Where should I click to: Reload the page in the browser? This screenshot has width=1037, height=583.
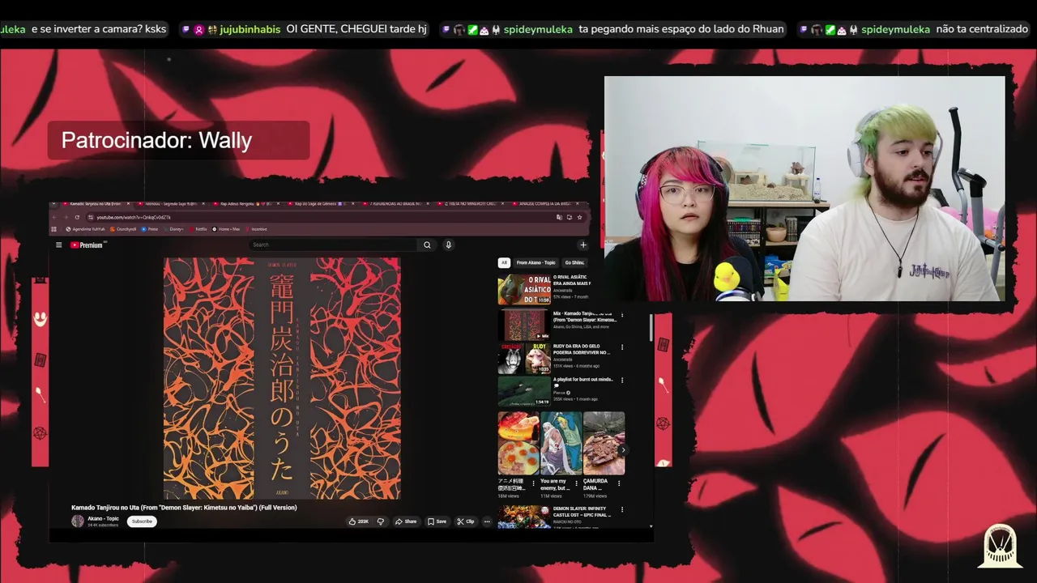[77, 217]
